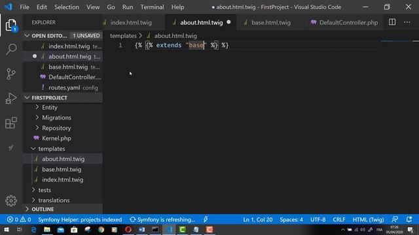Click the 1 UNSAVED badge
This screenshot has height=235, width=419.
coord(86,35)
